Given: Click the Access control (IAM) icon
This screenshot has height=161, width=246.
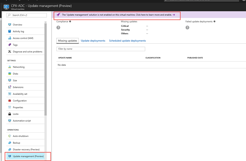Looking at the screenshot, I should pyautogui.click(x=9, y=38).
